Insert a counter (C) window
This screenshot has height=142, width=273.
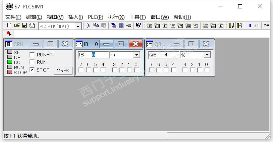click(x=180, y=26)
